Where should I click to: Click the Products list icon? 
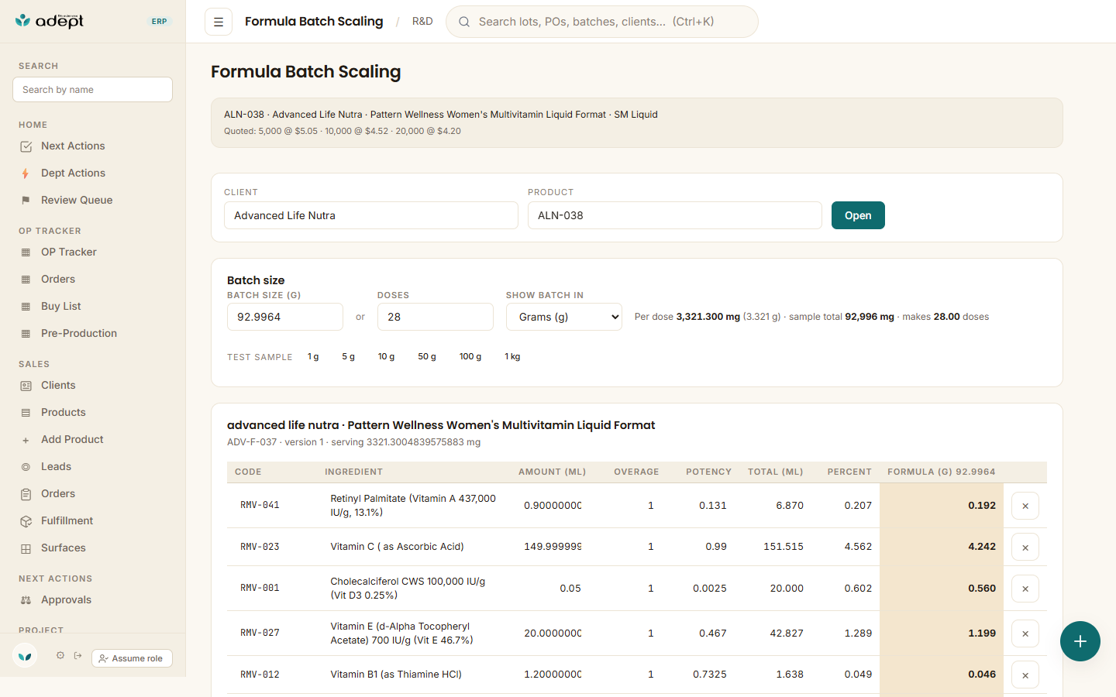(x=26, y=413)
